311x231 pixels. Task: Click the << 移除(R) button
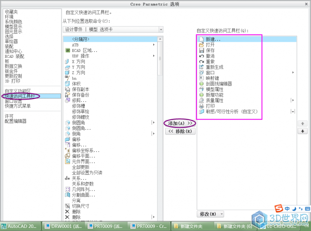(180, 131)
